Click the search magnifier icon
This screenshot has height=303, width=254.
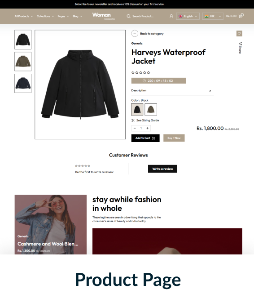[x=128, y=16]
